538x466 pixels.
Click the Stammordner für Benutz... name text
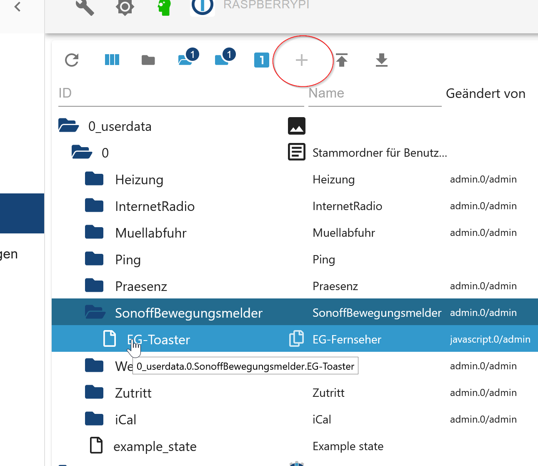coord(380,153)
